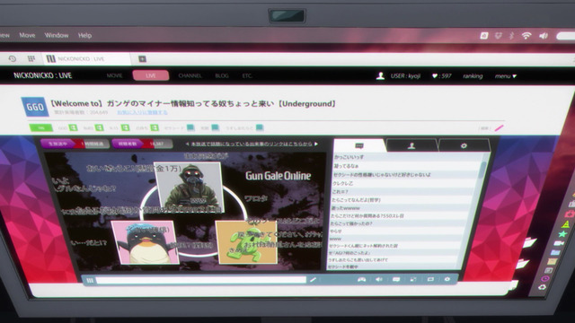
Task: Select chat comment 'やらせ'
Action: pos(335,231)
